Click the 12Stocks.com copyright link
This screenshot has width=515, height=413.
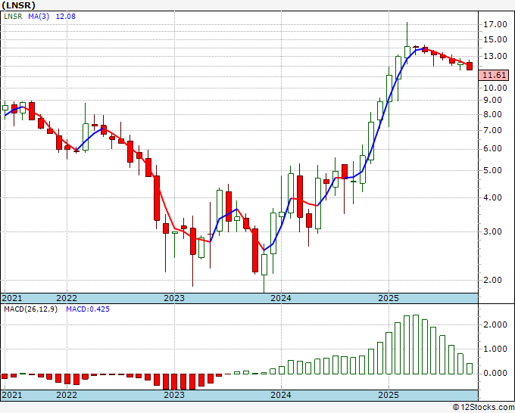point(483,408)
